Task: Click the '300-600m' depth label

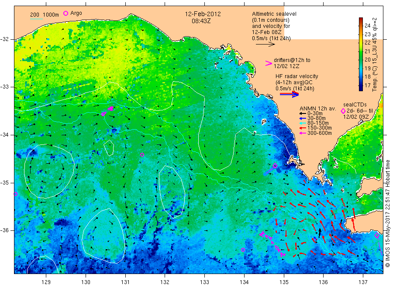Action: coord(320,133)
